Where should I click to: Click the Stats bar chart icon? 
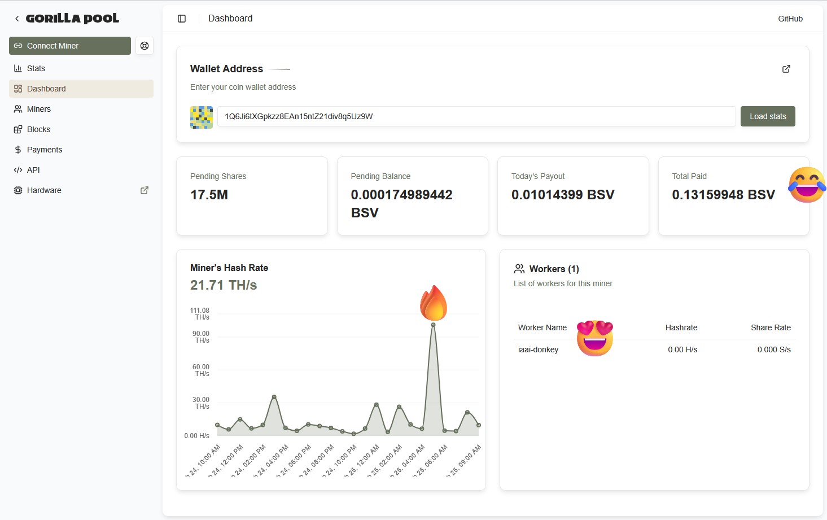[x=18, y=68]
